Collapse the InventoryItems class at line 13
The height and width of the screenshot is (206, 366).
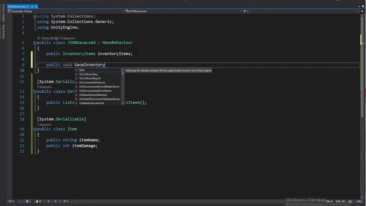point(35,92)
